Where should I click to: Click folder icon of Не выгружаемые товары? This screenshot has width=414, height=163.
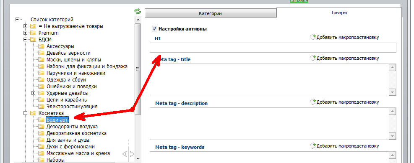33,26
